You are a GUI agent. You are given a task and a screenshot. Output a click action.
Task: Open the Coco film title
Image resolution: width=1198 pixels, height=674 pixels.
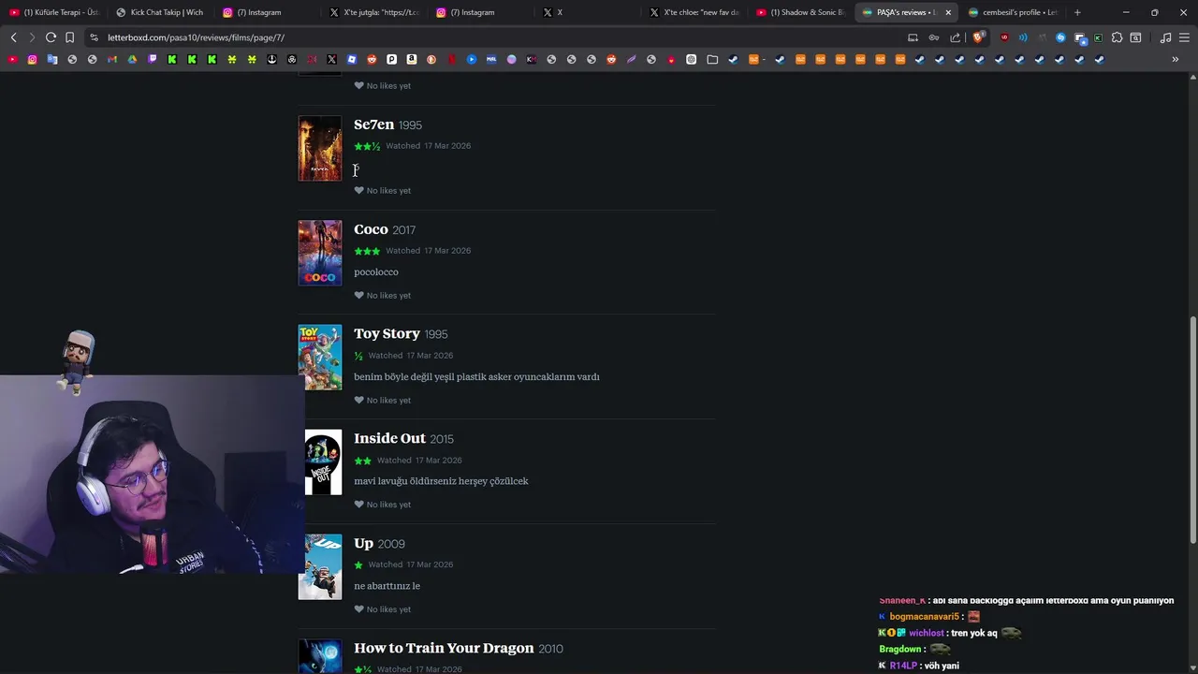click(x=371, y=229)
